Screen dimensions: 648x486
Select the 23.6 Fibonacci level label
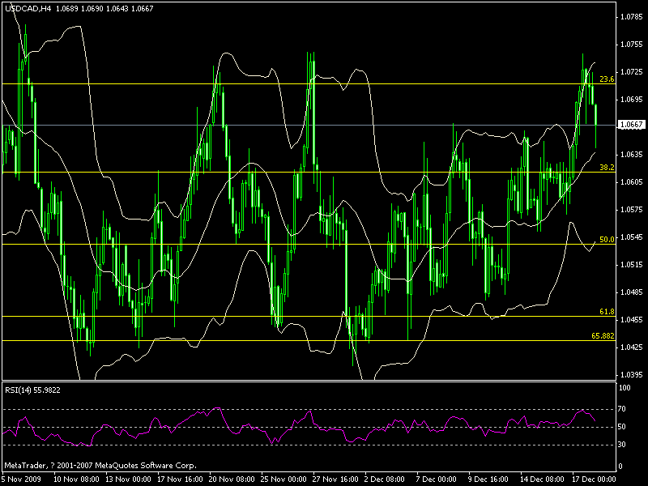click(x=607, y=79)
